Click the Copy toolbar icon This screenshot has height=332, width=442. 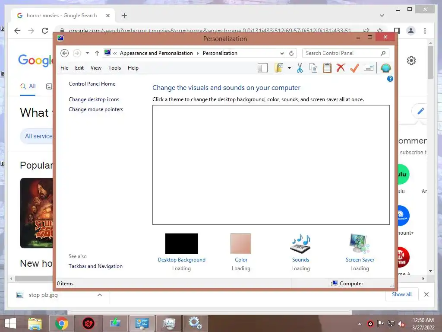click(313, 68)
